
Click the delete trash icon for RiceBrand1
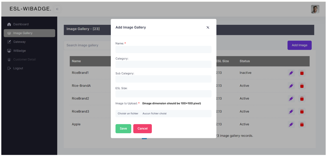click(x=302, y=73)
